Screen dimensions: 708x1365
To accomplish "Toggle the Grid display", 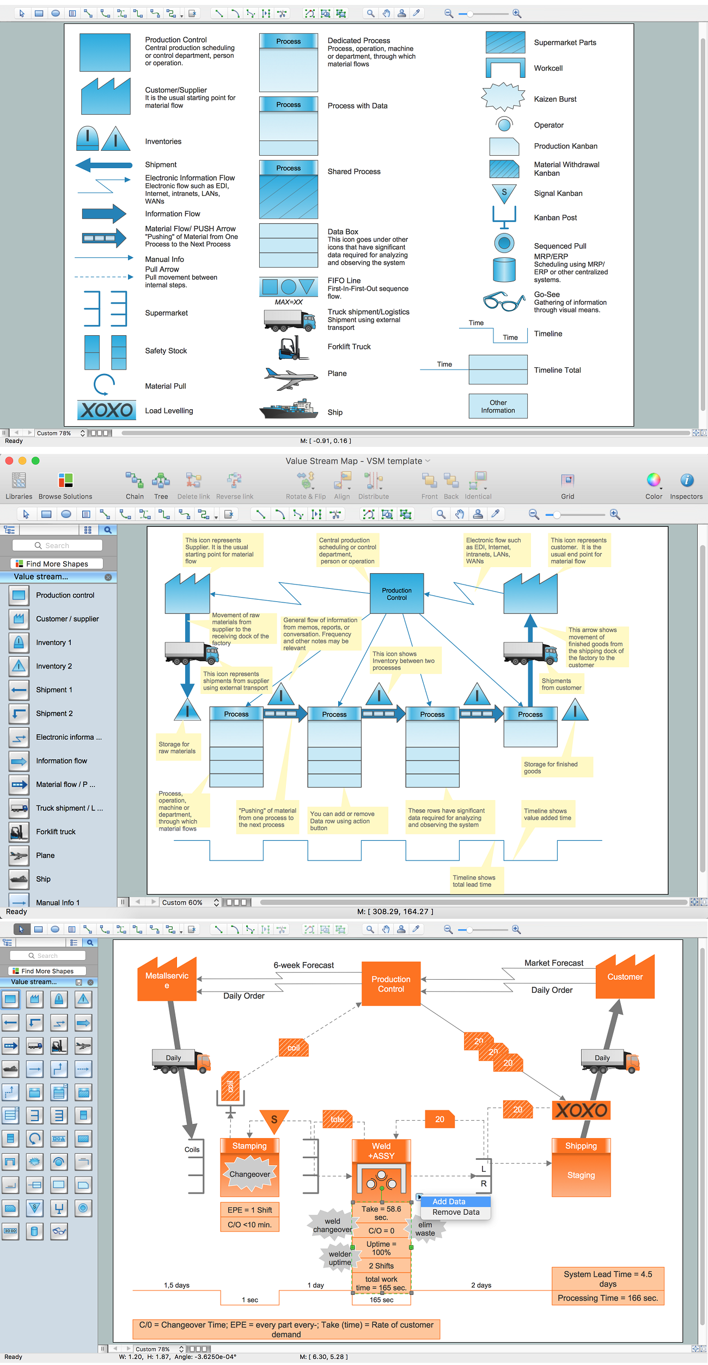I will [x=567, y=485].
